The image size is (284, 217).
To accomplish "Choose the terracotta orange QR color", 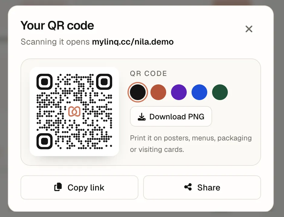I will click(x=158, y=92).
